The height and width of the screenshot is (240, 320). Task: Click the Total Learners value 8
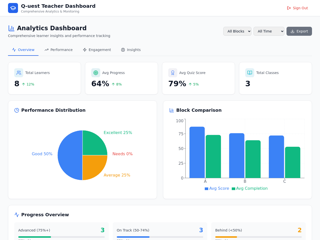pyautogui.click(x=17, y=84)
